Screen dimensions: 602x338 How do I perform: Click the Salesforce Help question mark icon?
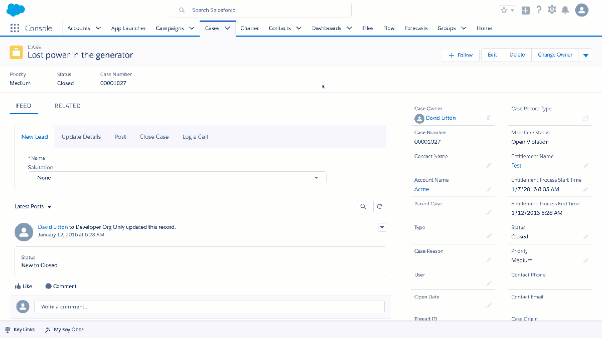point(539,9)
